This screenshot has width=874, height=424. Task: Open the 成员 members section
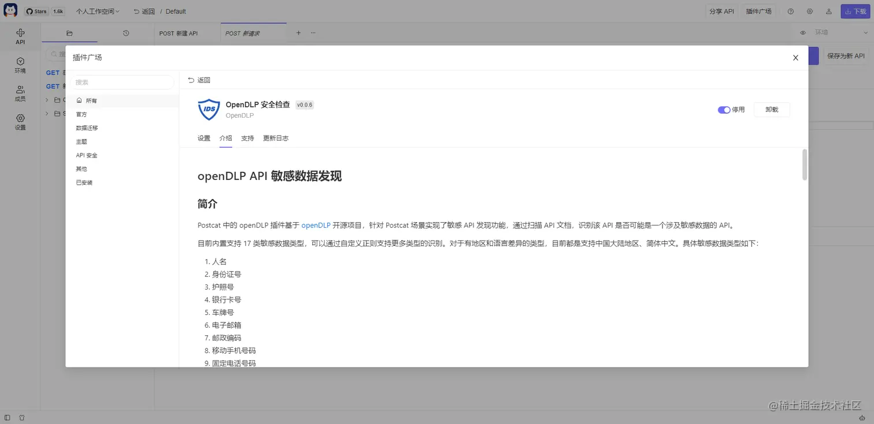click(20, 93)
